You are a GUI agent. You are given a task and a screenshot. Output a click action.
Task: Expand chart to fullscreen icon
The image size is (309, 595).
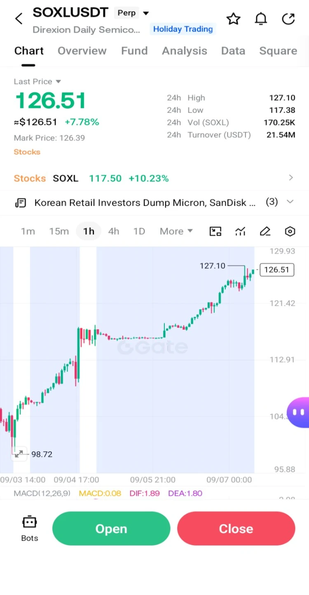(19, 454)
